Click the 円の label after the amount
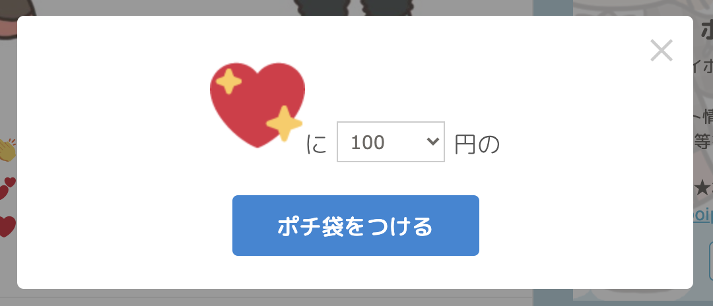The height and width of the screenshot is (306, 713). [x=477, y=144]
